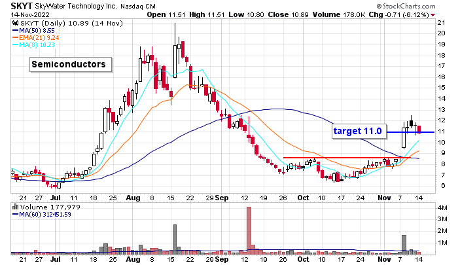This screenshot has height=265, width=458.
Task: Click the 'Low 10.80' value
Action: [x=246, y=14]
